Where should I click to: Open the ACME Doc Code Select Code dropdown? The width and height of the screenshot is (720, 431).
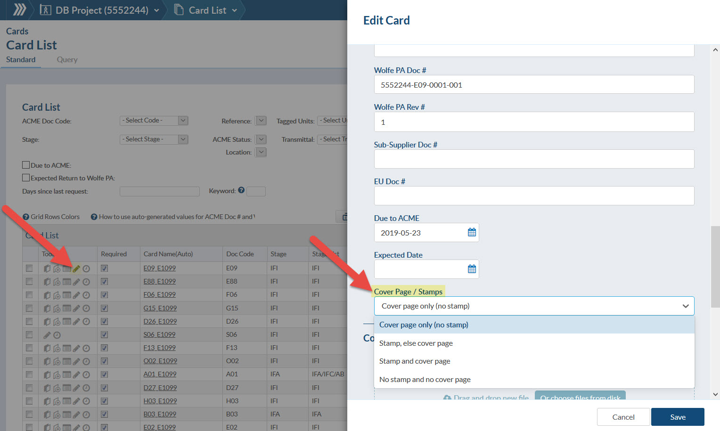coord(154,121)
